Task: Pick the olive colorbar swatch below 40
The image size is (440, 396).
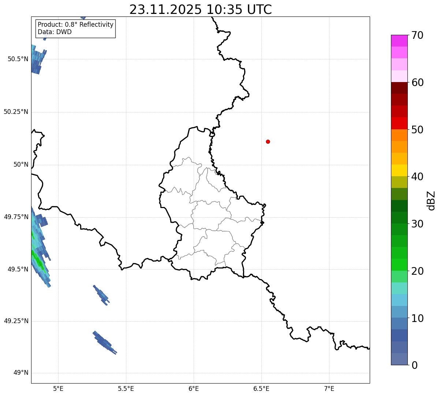Action: coord(399,182)
